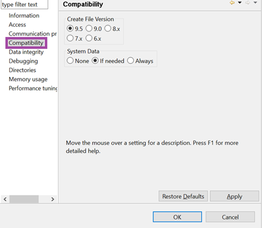Image resolution: width=262 pixels, height=228 pixels.
Task: Show Memory usage settings
Action: point(28,79)
